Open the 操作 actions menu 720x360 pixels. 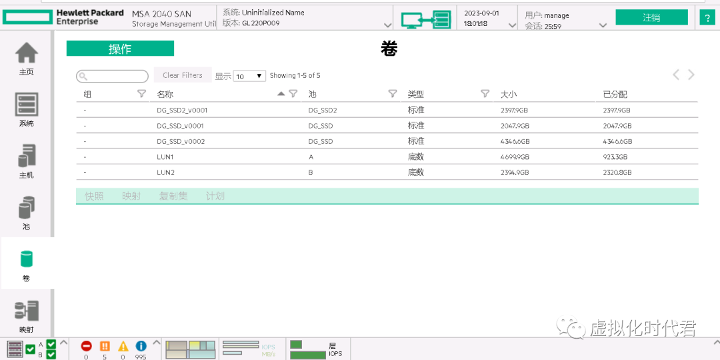(120, 49)
